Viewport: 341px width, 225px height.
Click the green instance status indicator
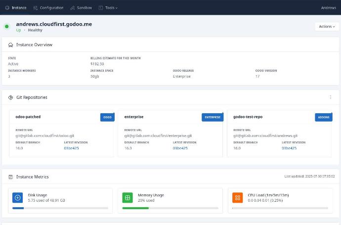7,27
